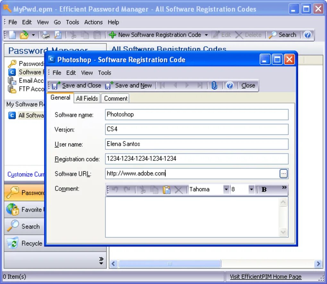Click Visit EfficientPIM Home Page link
Viewport: 327px width, 284px height.
[265, 277]
